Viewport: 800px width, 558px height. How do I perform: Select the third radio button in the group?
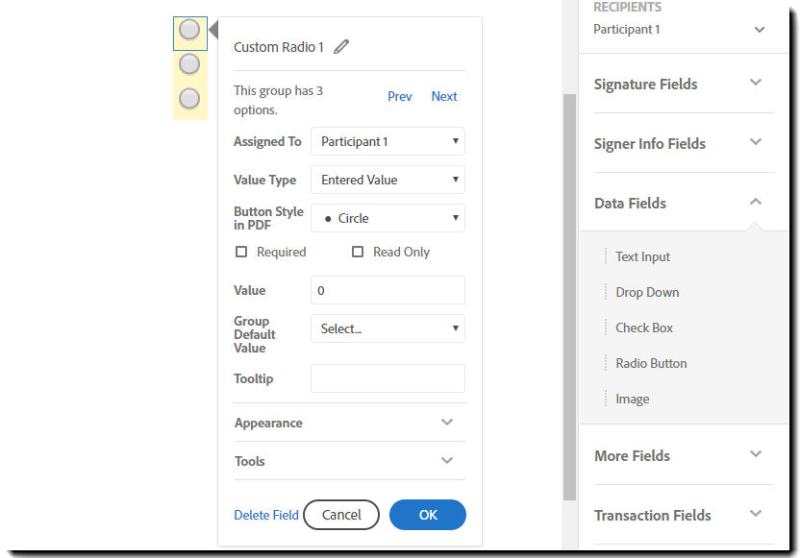[x=189, y=98]
